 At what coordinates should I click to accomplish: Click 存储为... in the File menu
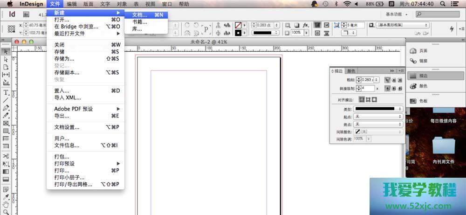[64, 59]
